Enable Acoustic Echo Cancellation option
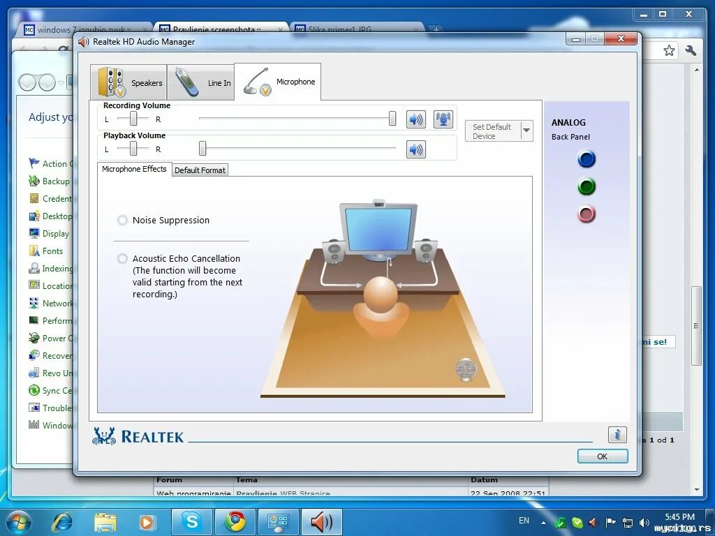This screenshot has height=536, width=715. [122, 258]
